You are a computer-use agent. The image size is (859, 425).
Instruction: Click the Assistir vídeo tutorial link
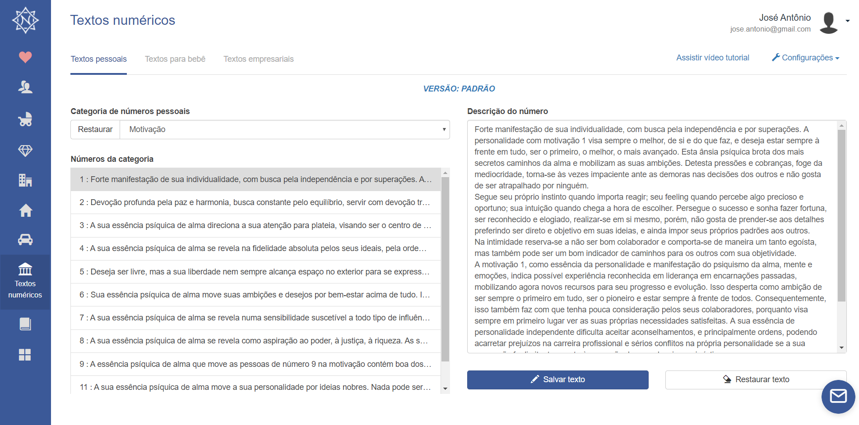pyautogui.click(x=713, y=58)
